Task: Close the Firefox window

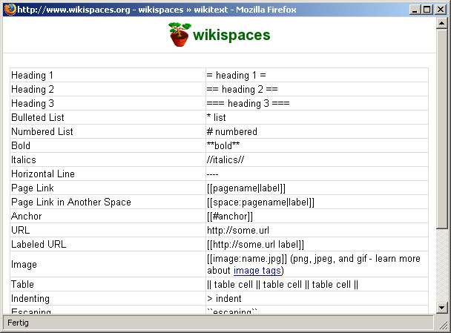Action: 441,10
